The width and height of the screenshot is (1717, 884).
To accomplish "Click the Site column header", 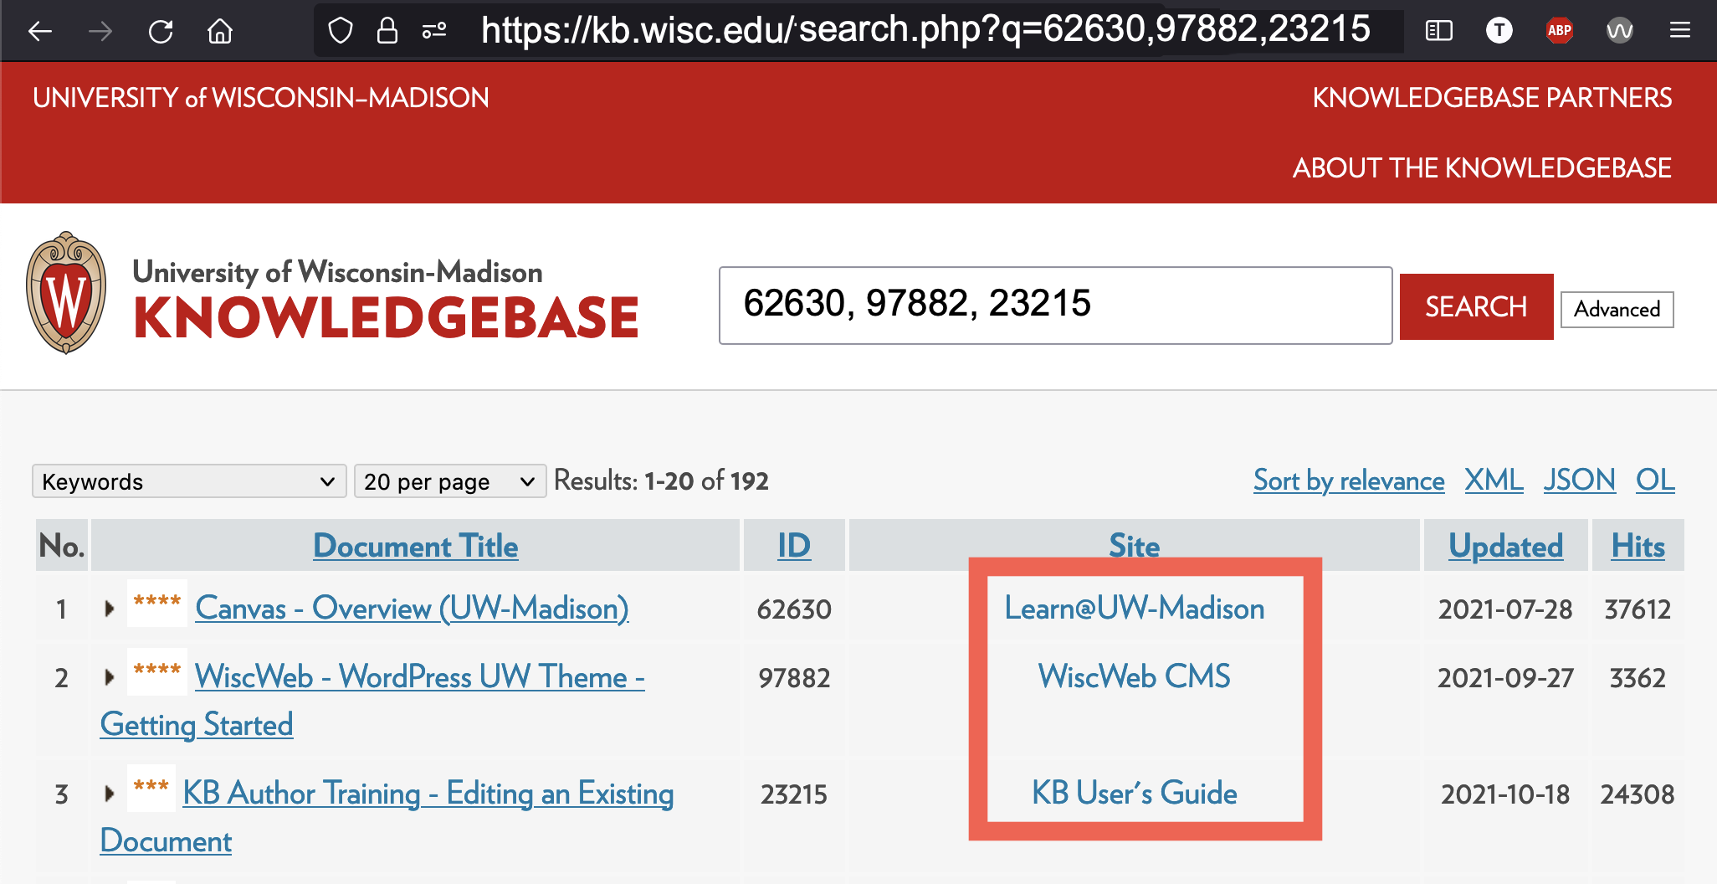I will click(1134, 546).
